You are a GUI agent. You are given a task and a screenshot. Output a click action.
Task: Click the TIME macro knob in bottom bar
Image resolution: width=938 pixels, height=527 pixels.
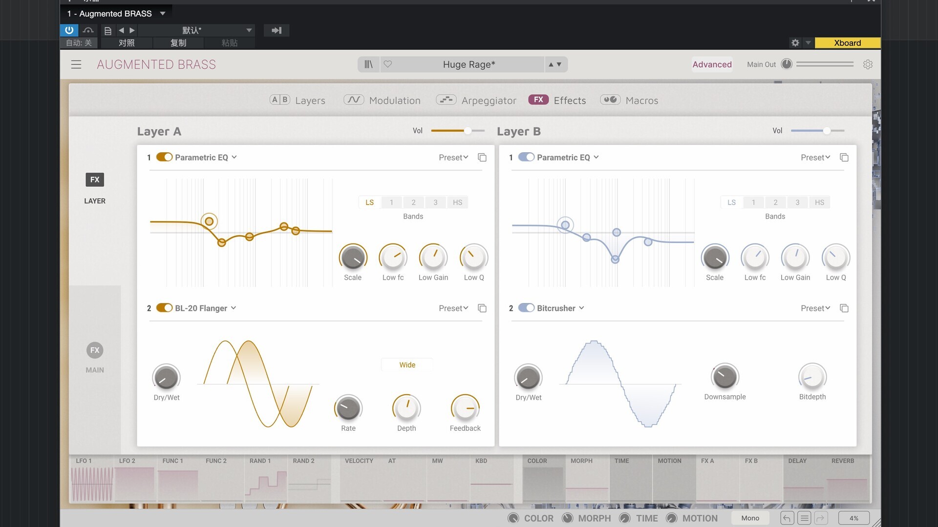click(x=624, y=518)
